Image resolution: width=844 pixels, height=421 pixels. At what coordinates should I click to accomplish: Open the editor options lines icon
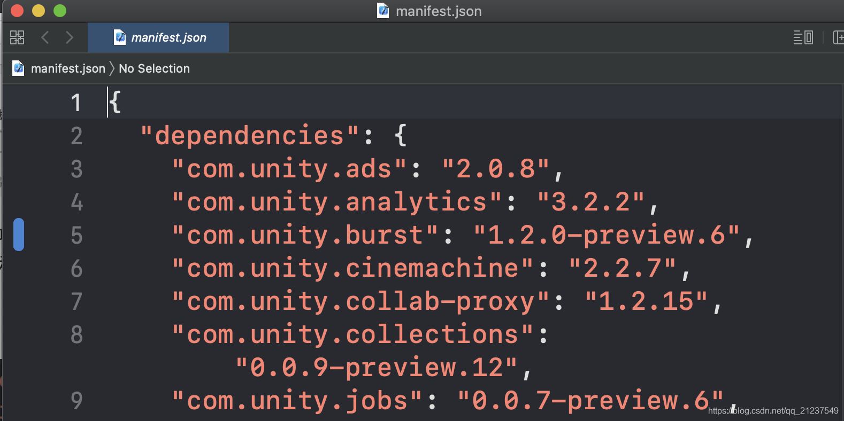click(x=803, y=37)
